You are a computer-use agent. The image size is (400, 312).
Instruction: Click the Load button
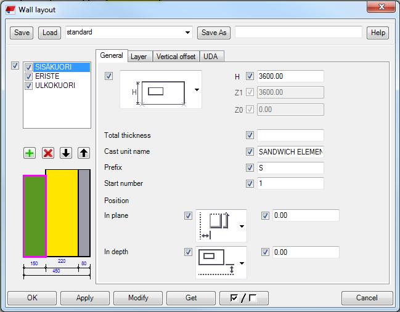click(50, 33)
